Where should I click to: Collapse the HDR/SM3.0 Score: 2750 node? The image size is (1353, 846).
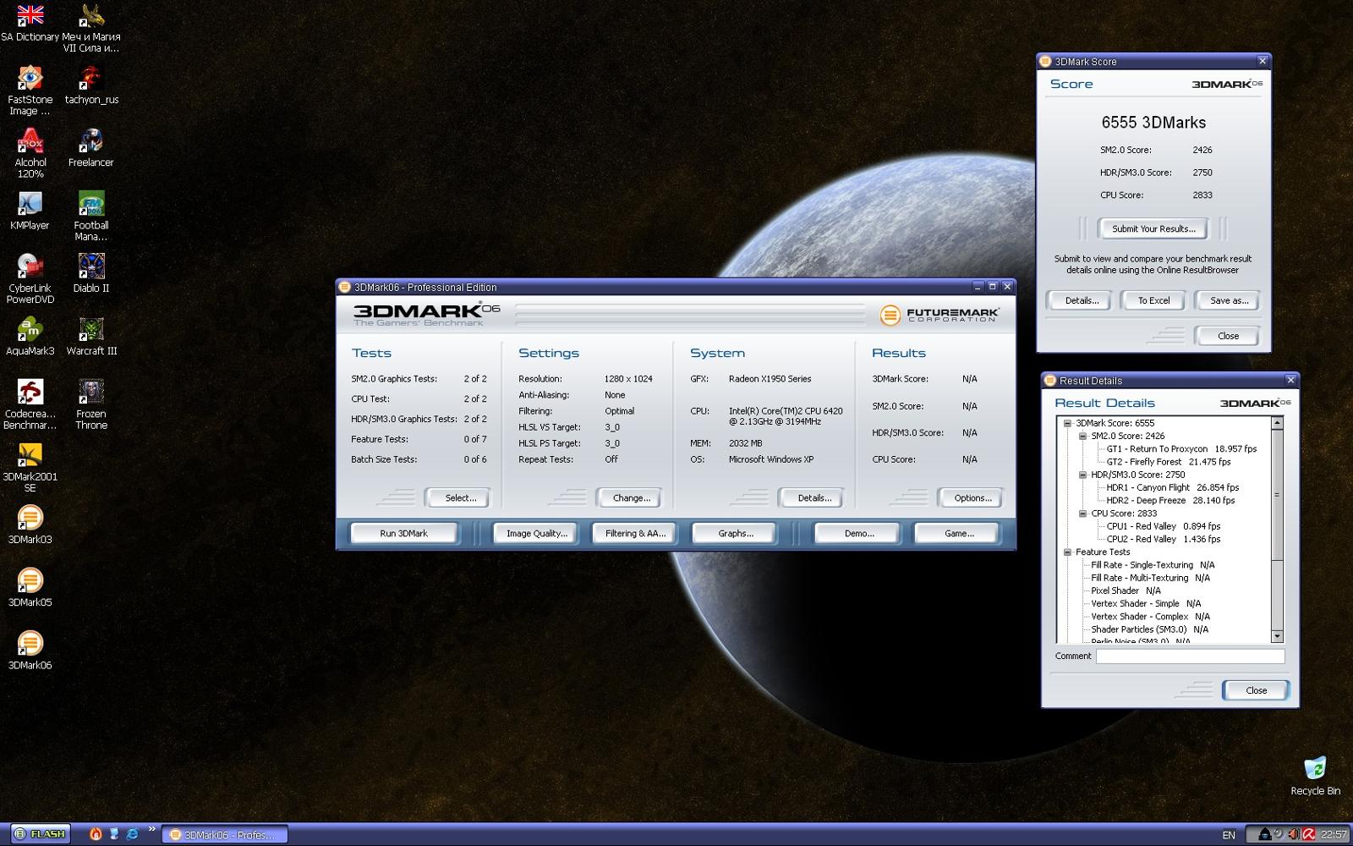(1082, 475)
